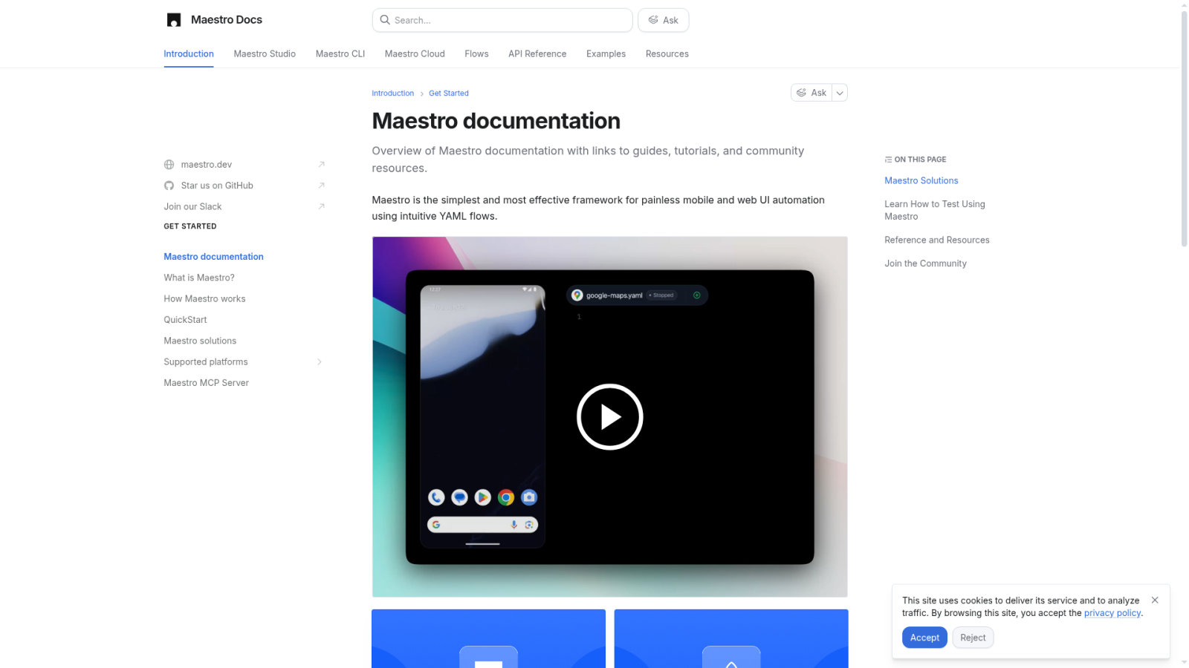Select the Flows tab
Viewport: 1189px width, 668px height.
pyautogui.click(x=476, y=54)
